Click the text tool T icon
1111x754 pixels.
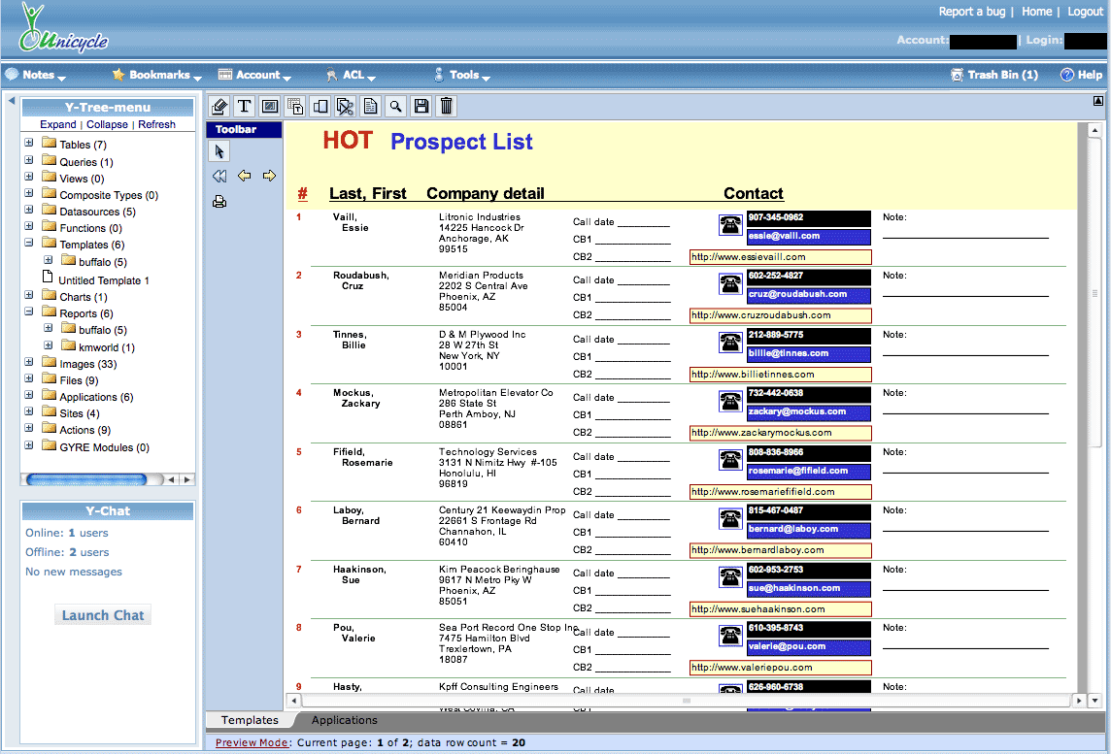pyautogui.click(x=245, y=106)
